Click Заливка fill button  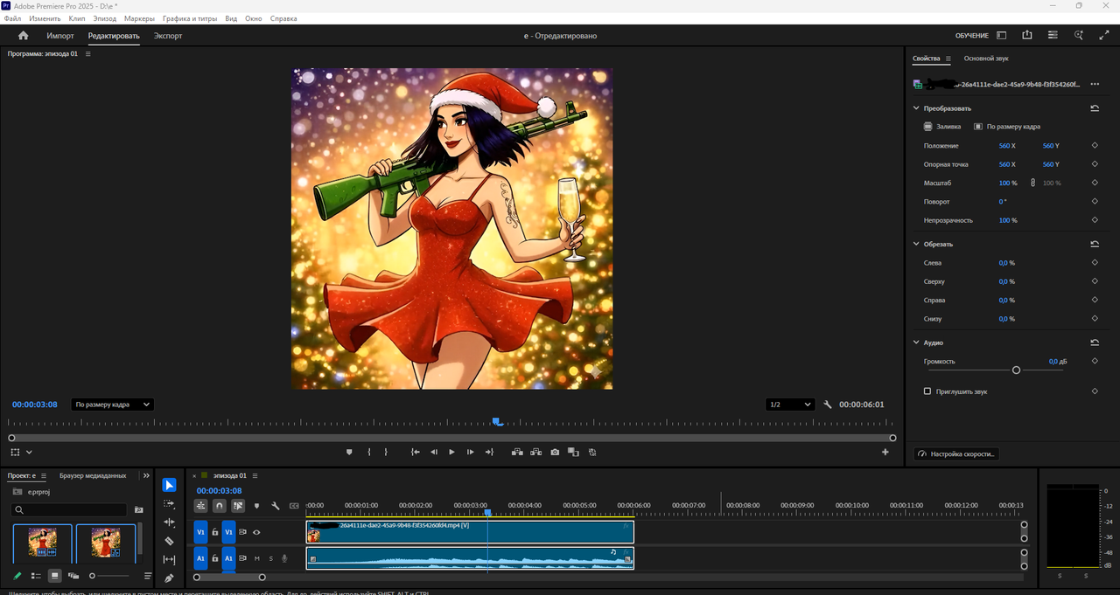(x=941, y=127)
